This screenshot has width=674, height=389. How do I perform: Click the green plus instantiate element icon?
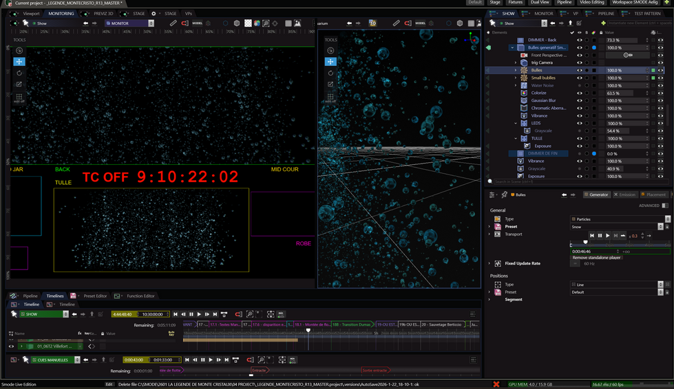point(603,23)
